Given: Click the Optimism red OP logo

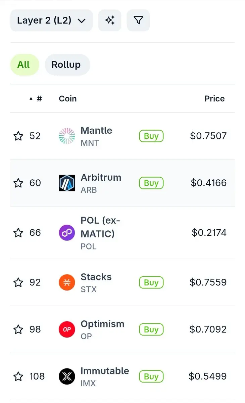Looking at the screenshot, I should [x=67, y=329].
